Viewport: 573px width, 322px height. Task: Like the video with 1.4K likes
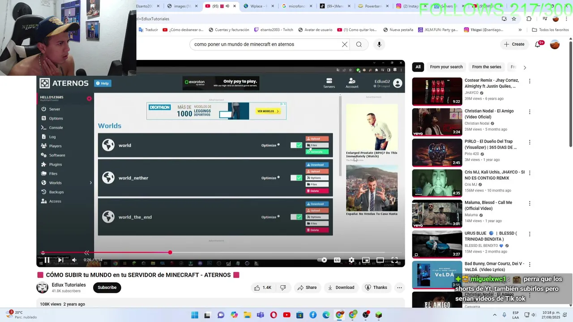pyautogui.click(x=263, y=288)
